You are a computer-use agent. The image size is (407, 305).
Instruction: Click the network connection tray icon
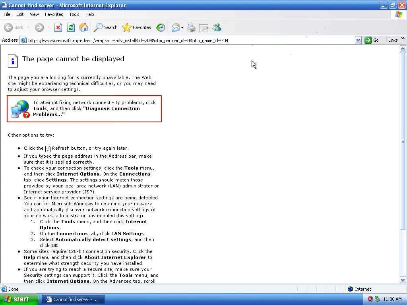tap(377, 299)
